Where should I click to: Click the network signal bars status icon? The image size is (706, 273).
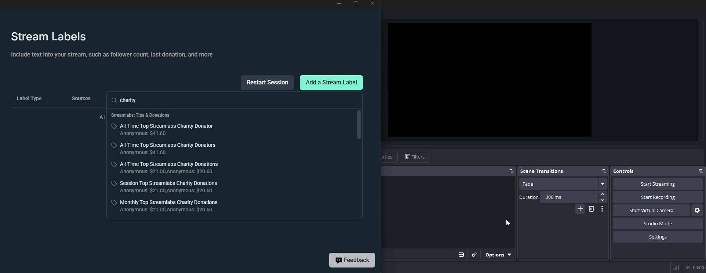676,267
